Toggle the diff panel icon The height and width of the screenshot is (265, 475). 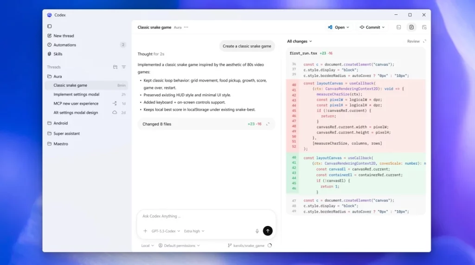tap(411, 27)
